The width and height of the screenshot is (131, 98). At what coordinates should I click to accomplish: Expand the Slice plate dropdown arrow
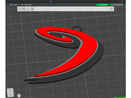click(x=97, y=5)
